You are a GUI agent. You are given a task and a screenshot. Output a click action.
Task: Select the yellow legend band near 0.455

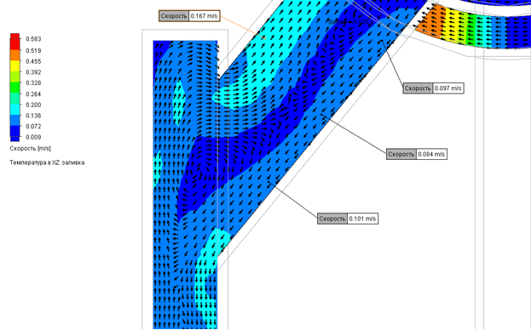(x=14, y=65)
